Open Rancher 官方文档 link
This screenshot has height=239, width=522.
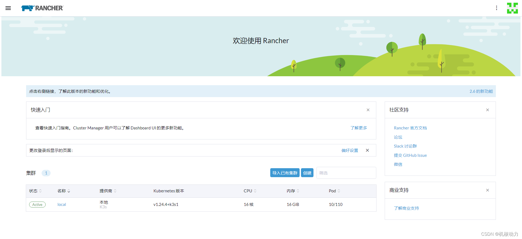click(410, 128)
